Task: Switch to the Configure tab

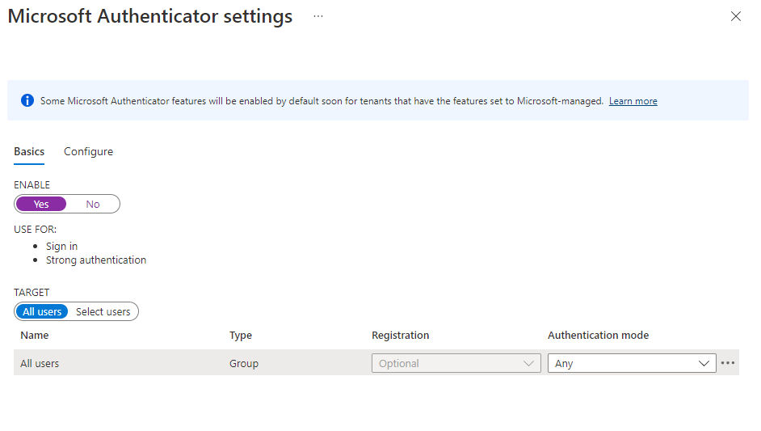Action: coord(88,151)
